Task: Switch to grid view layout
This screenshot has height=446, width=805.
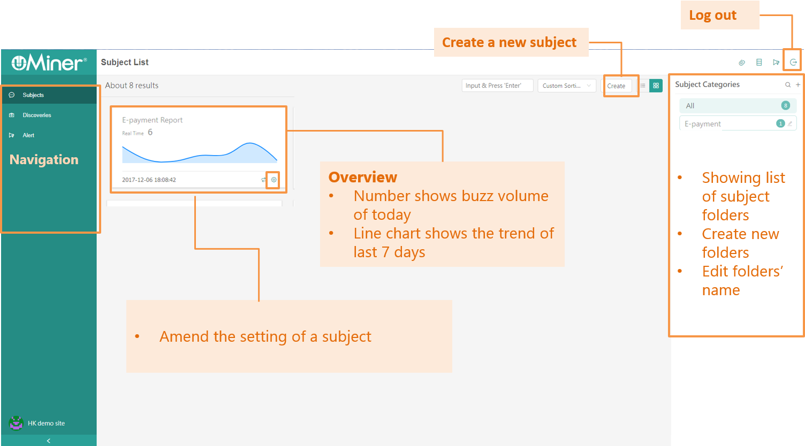Action: [x=656, y=86]
